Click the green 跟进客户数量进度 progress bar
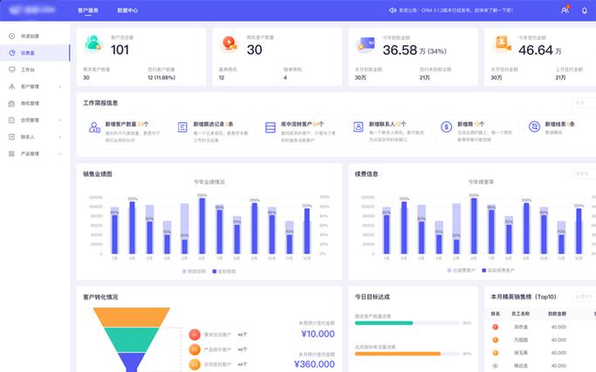The width and height of the screenshot is (596, 372). tap(384, 323)
